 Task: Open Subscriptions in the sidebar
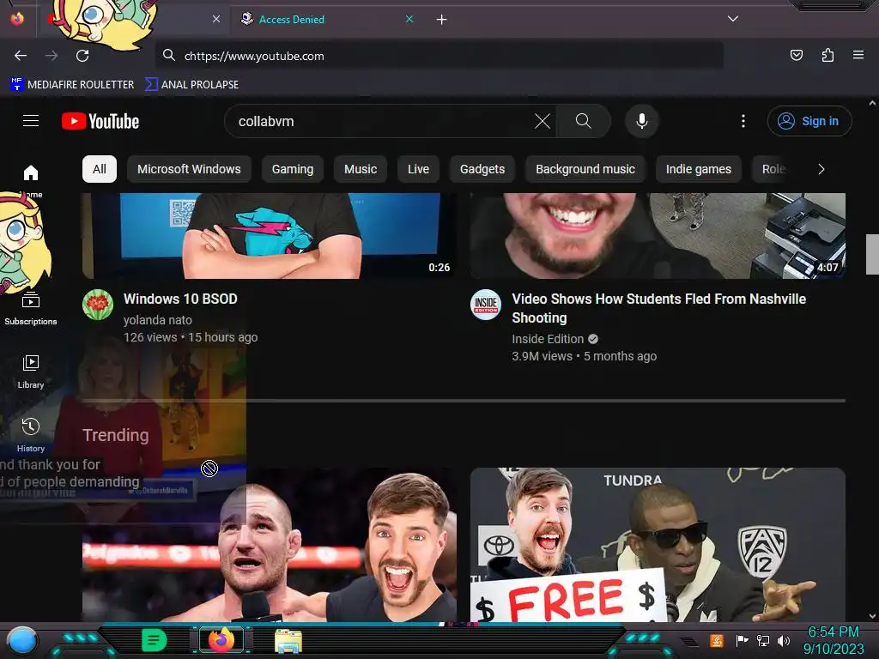[x=31, y=310]
